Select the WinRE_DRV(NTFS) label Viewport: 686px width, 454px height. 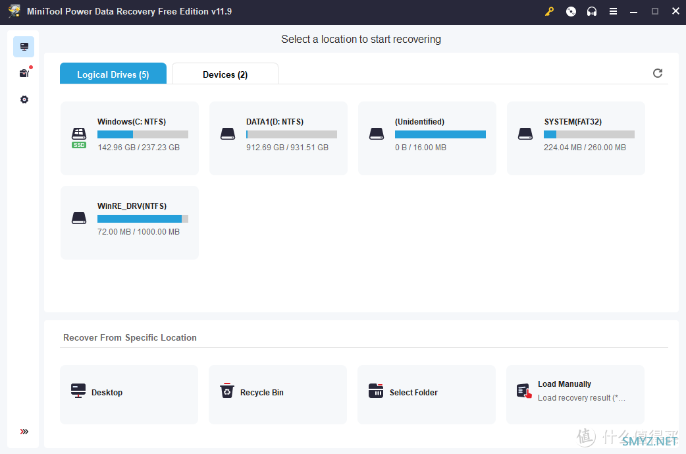point(132,206)
